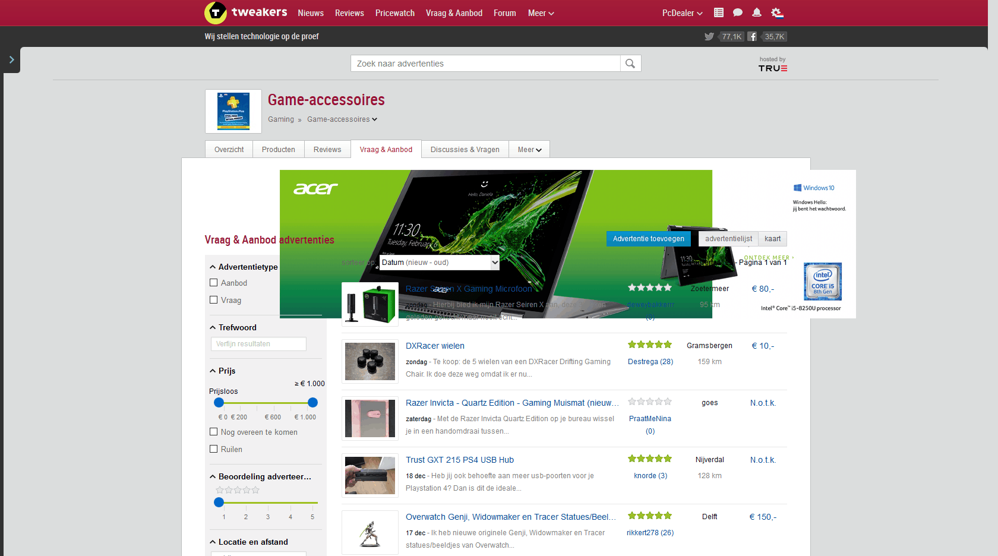Open the Game-accessoires category thumbnail
This screenshot has width=998, height=556.
233,111
